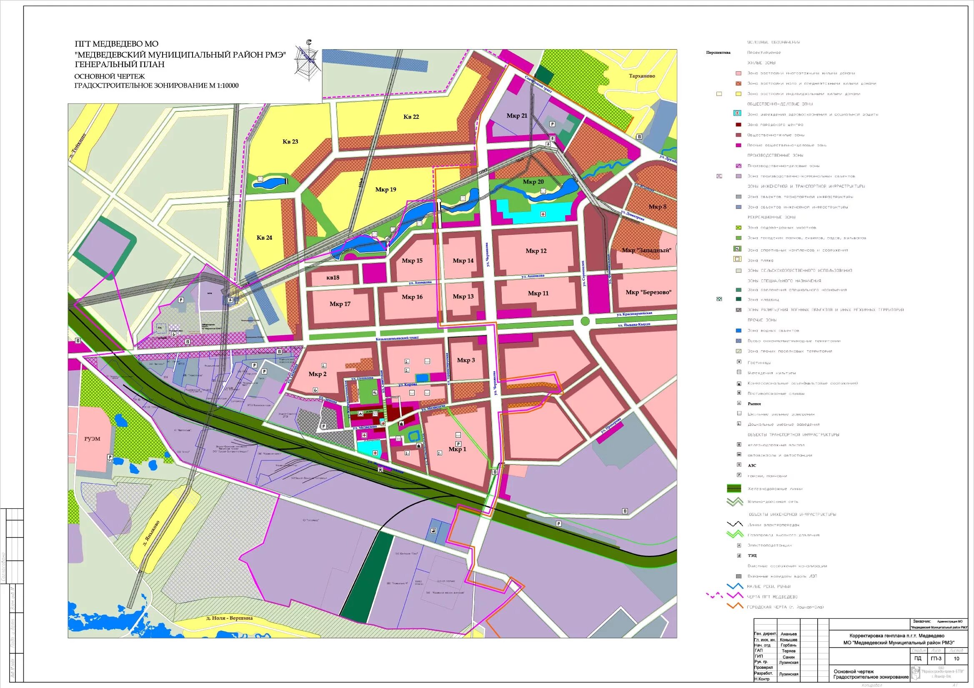This screenshot has height=688, width=974.
Task: Select the electrical substations legend icon
Action: pos(739,545)
